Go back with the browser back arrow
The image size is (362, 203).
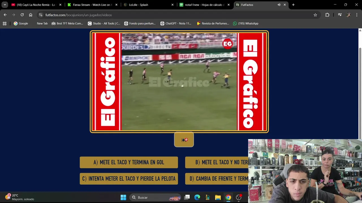pyautogui.click(x=5, y=15)
